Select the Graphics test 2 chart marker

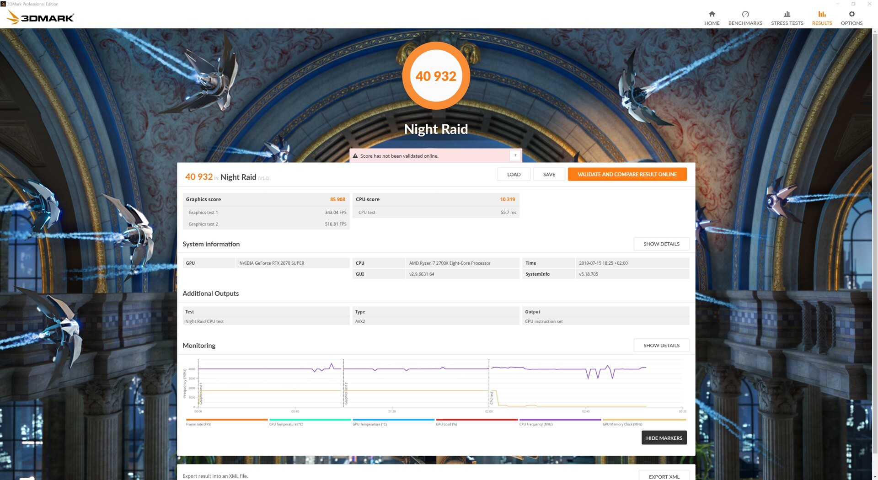[x=346, y=394]
